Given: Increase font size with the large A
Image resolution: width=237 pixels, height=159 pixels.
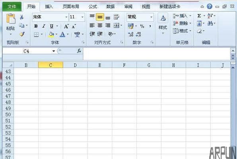Looking at the screenshot, I should [x=66, y=26].
